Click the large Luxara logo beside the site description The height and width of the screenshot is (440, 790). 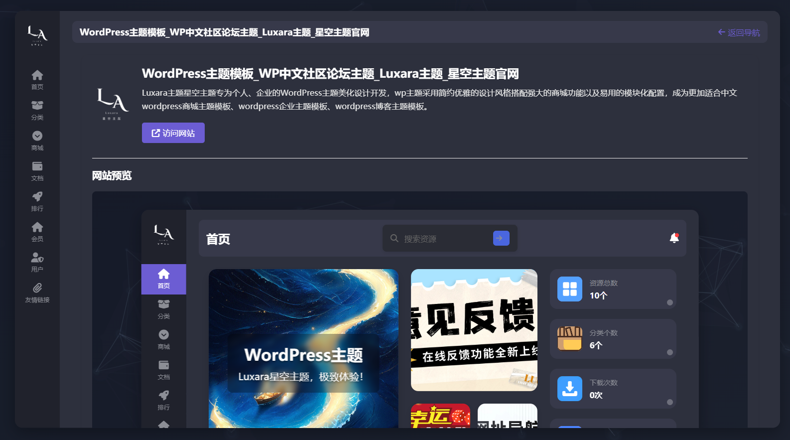point(112,104)
